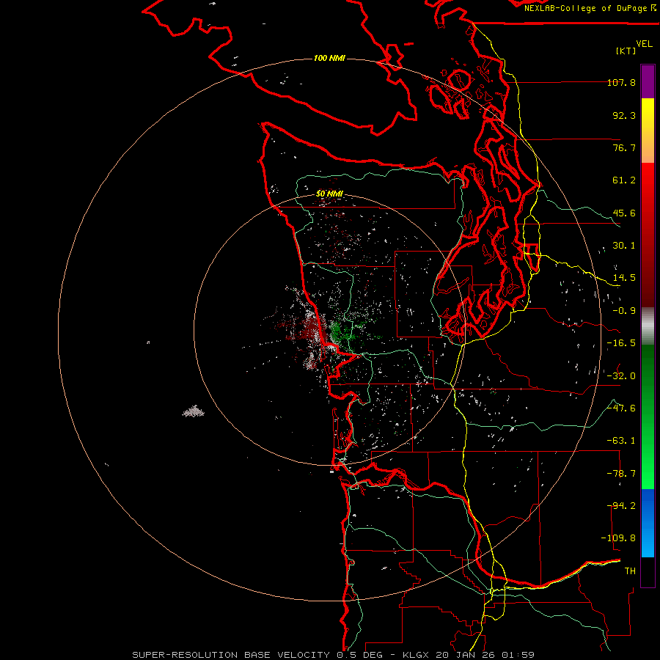
Task: Click the -63.1 legend value
Action: [621, 441]
